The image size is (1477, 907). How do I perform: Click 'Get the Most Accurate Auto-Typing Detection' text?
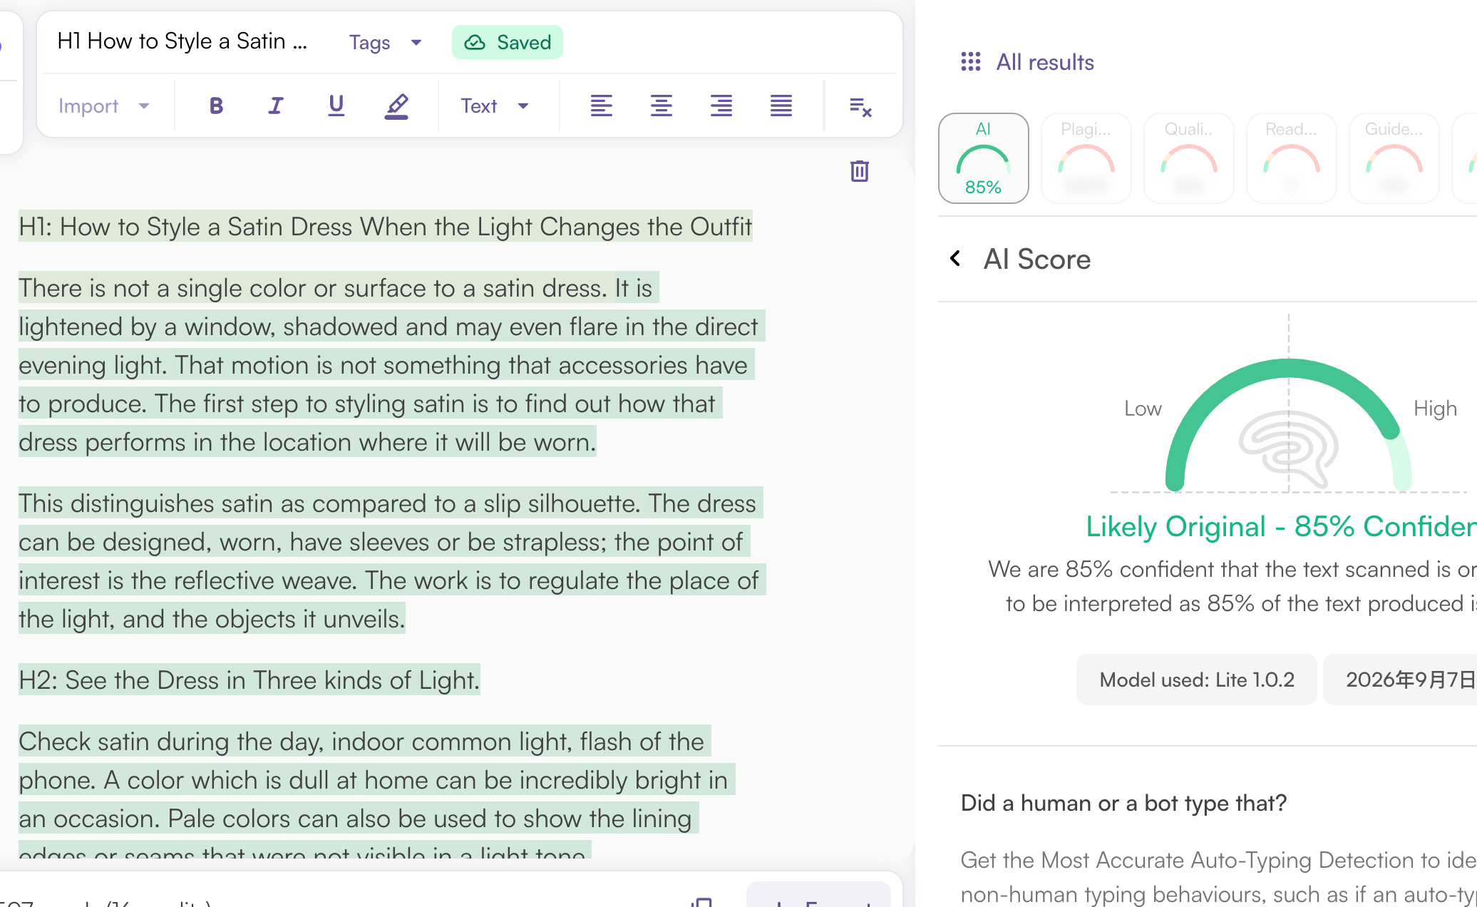pos(1218,877)
